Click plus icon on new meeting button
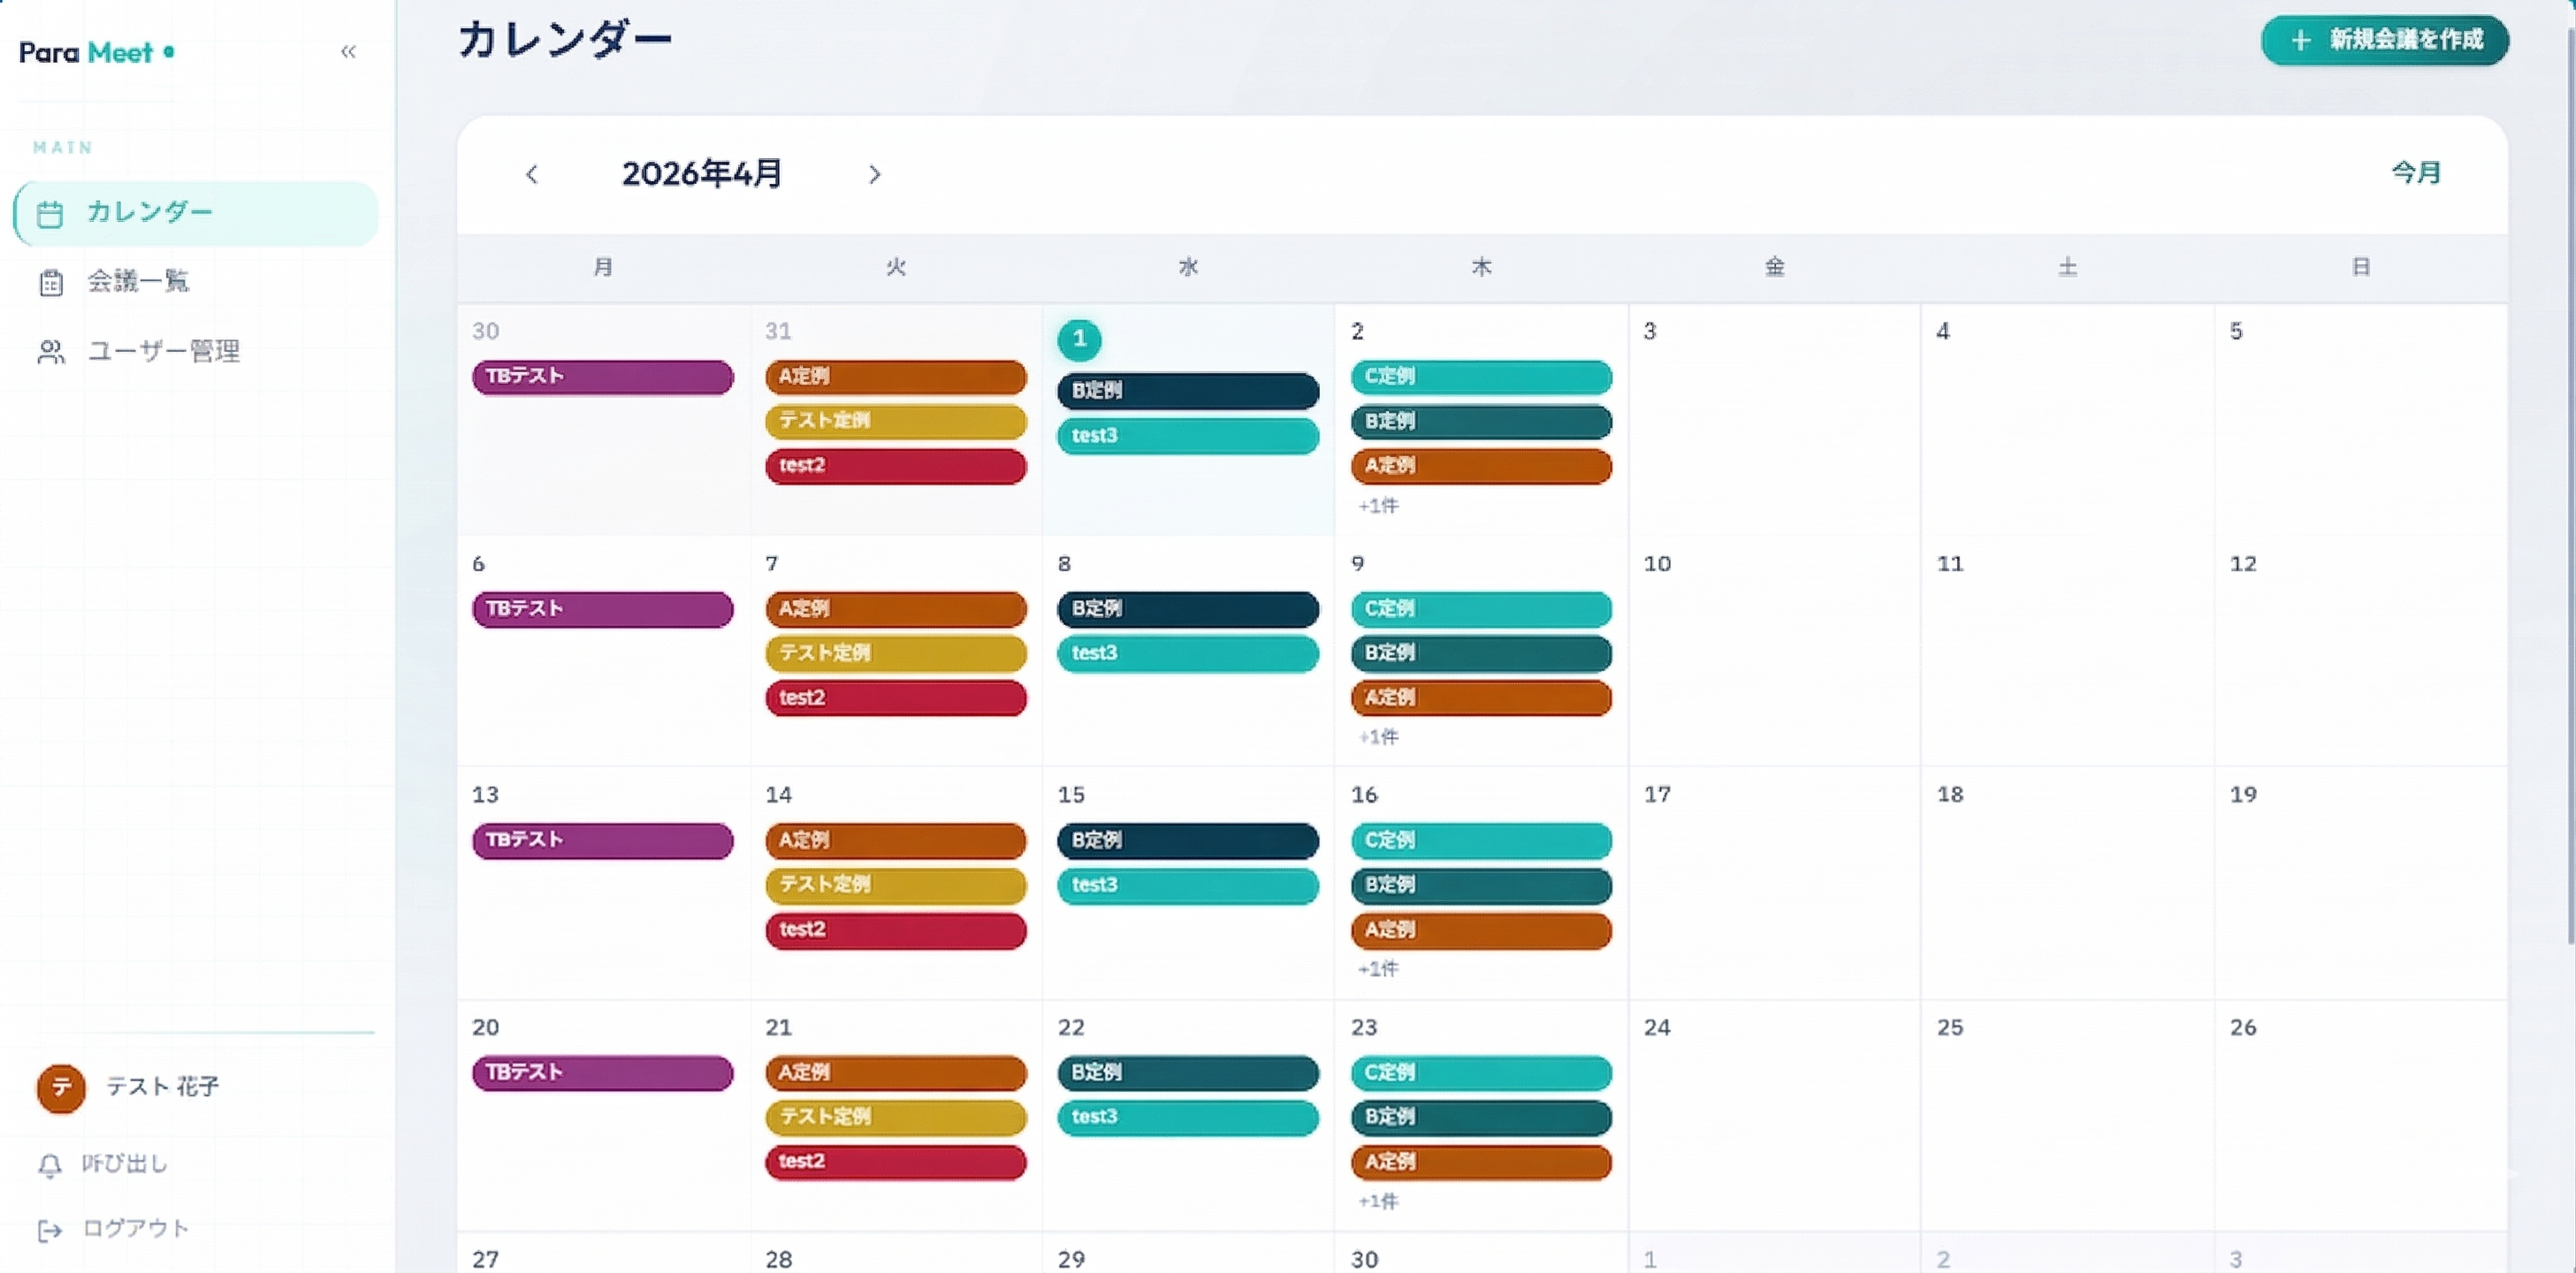This screenshot has height=1273, width=2576. pyautogui.click(x=2300, y=40)
